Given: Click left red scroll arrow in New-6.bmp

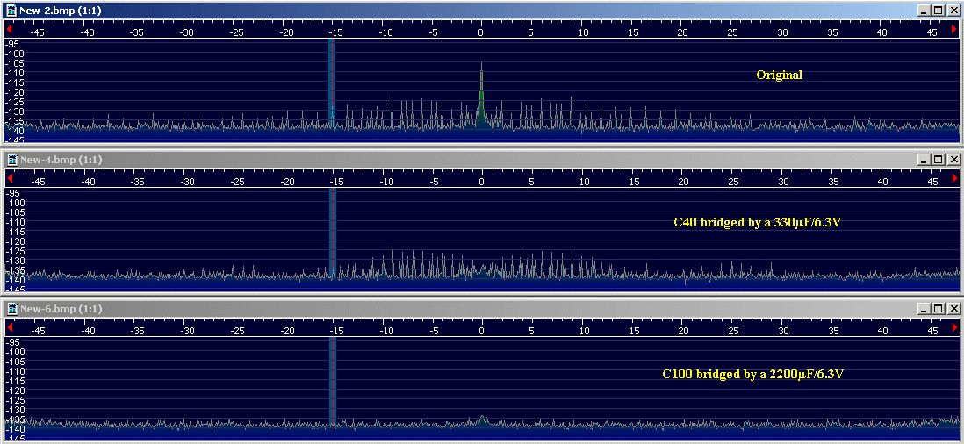Looking at the screenshot, I should (10, 327).
